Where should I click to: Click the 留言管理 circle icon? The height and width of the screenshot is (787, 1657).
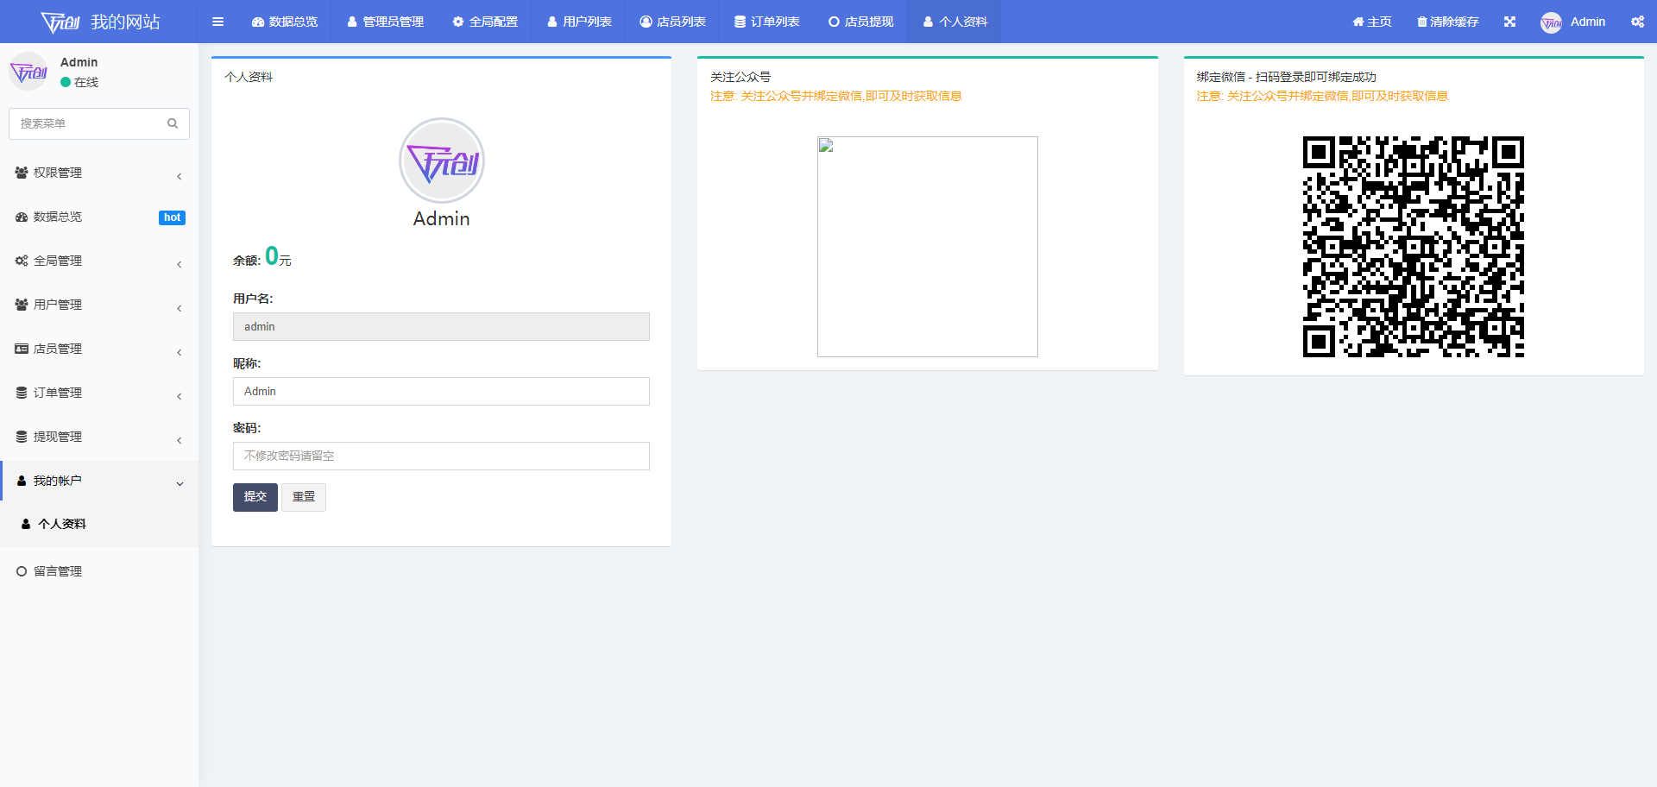22,571
